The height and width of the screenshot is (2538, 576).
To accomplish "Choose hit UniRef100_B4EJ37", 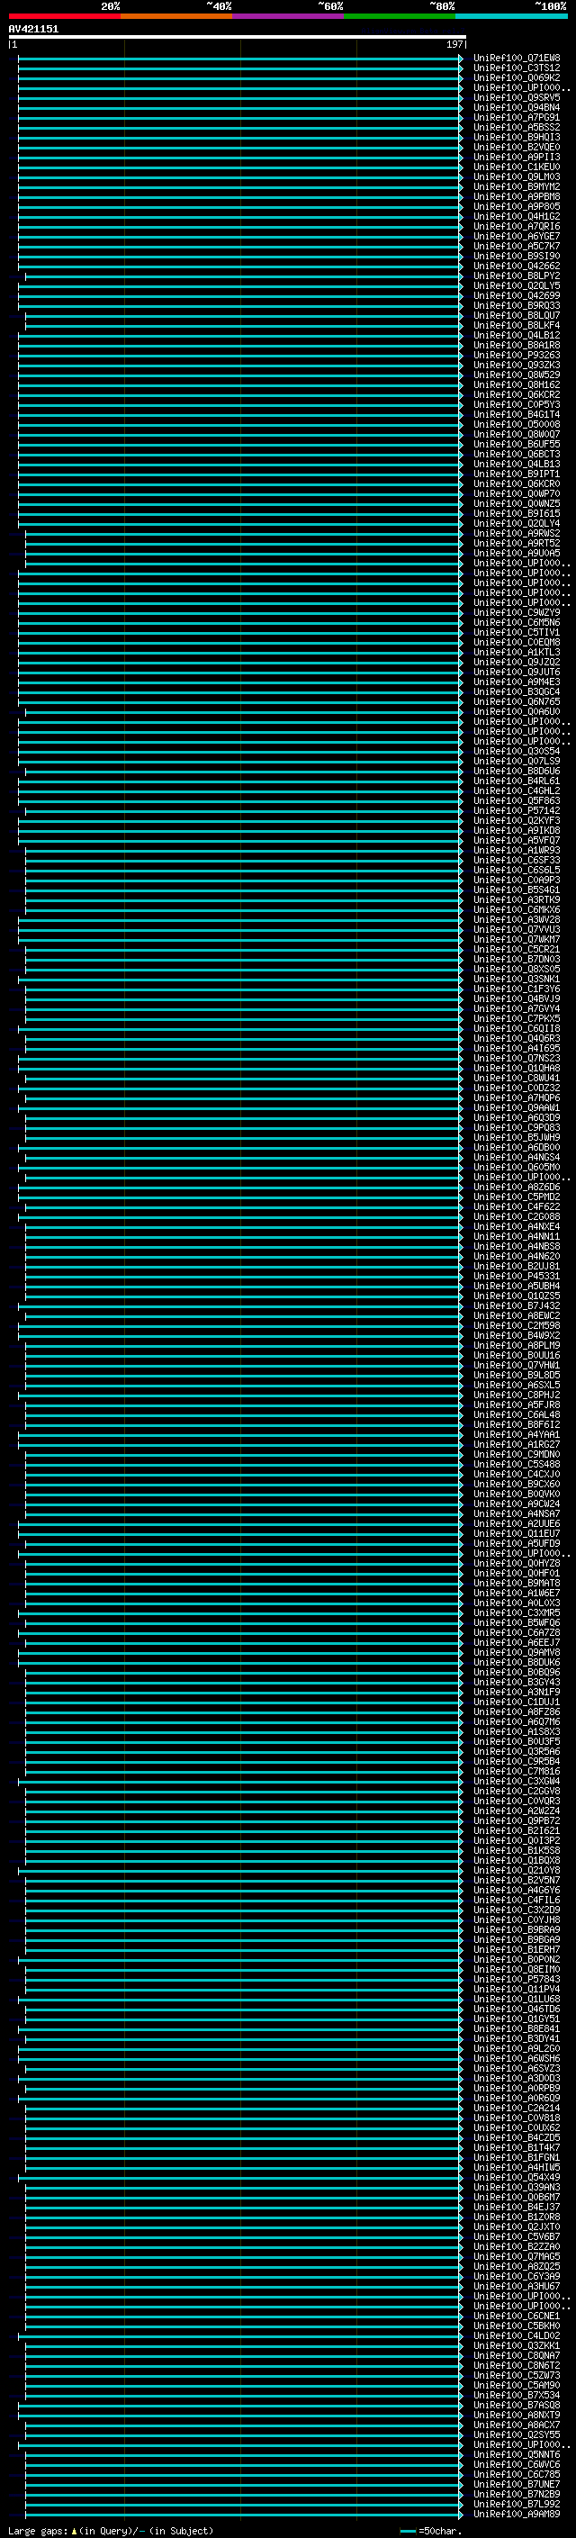I will [x=517, y=2207].
